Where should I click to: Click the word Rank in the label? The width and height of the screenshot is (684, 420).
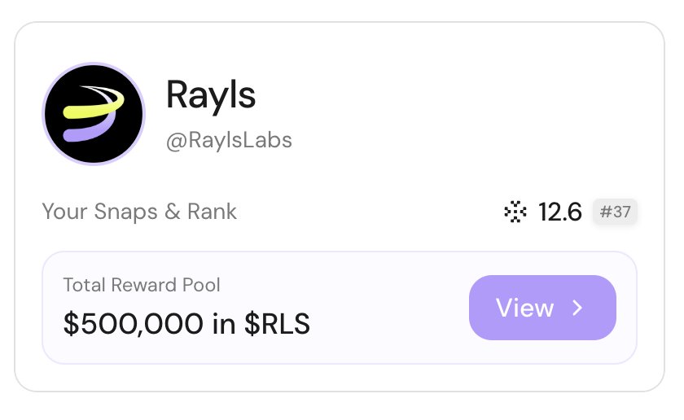(212, 212)
